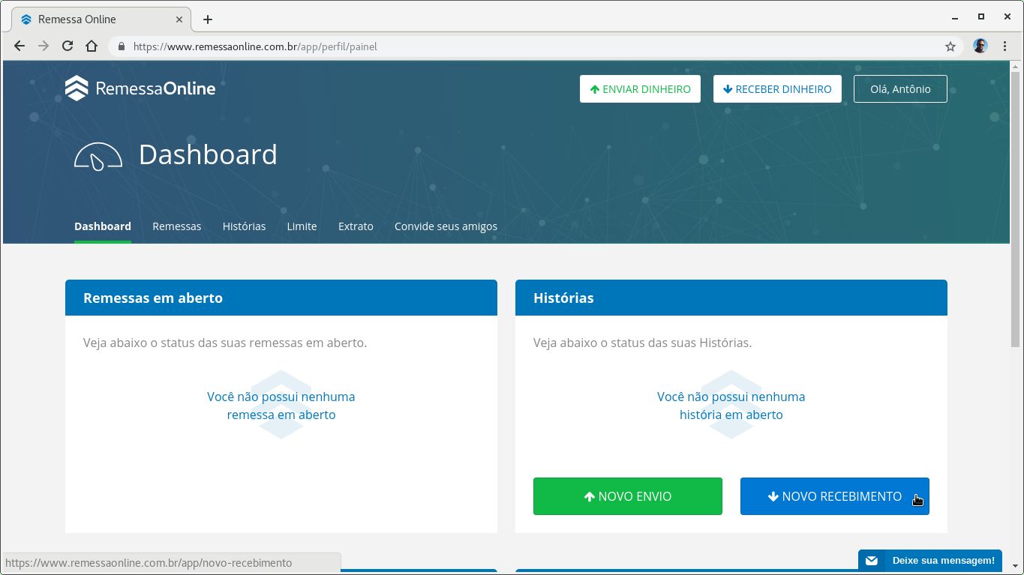Screen dimensions: 1024x575
Task: Open the Chrome profile avatar
Action: click(x=980, y=46)
